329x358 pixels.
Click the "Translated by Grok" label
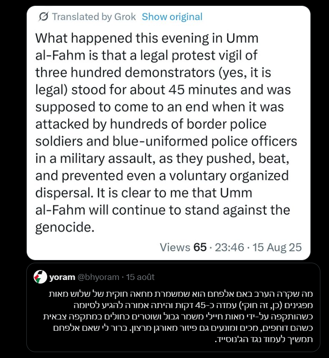(94, 17)
